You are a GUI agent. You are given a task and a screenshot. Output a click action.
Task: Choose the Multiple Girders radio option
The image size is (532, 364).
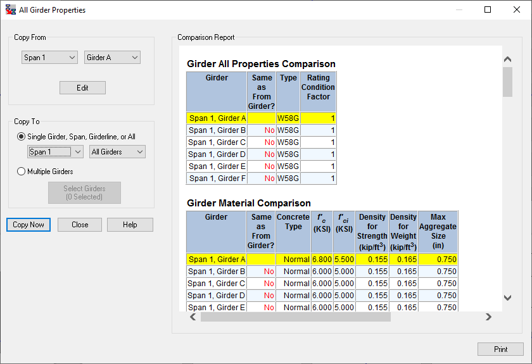(x=22, y=172)
